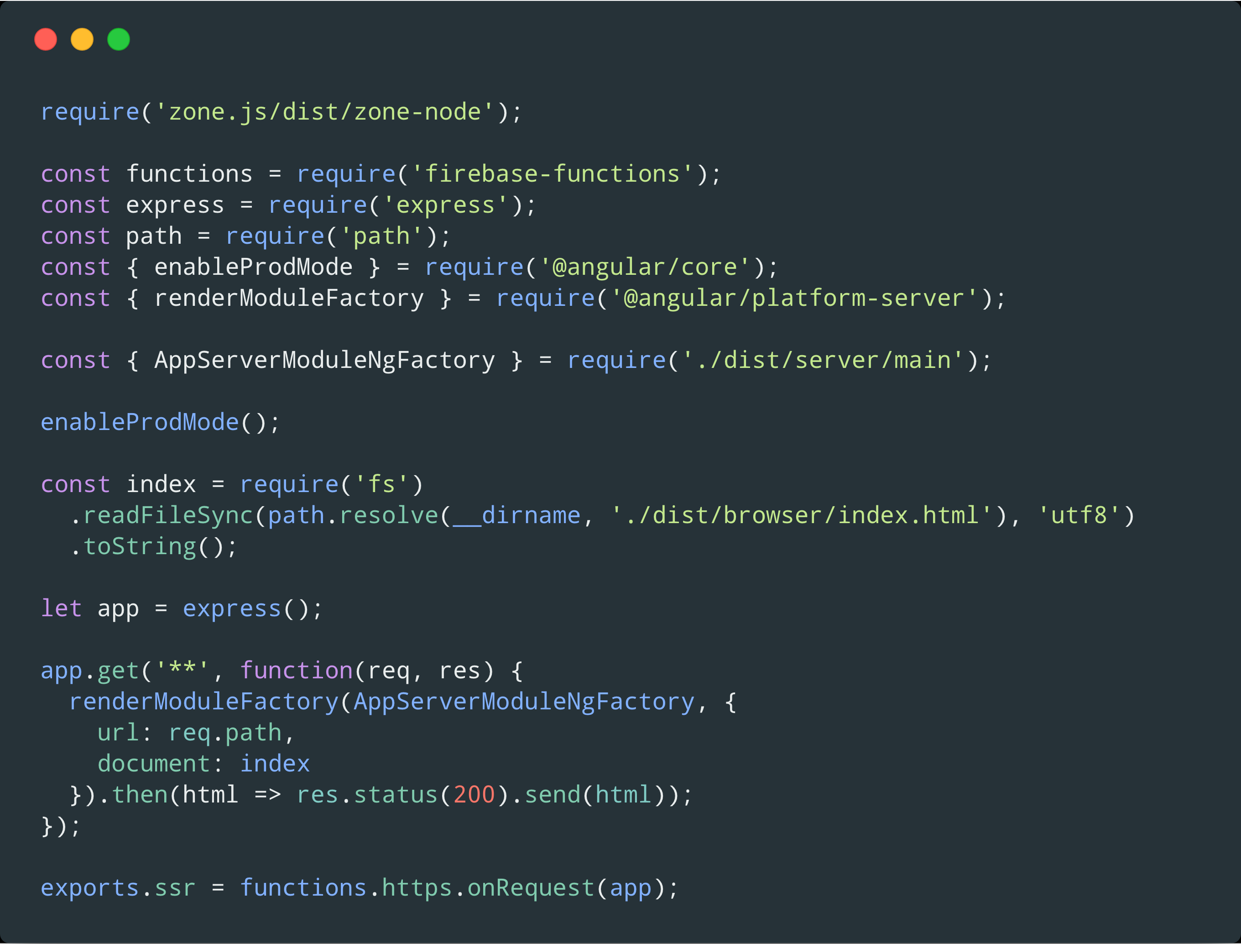Click the green zoom window button

[119, 39]
